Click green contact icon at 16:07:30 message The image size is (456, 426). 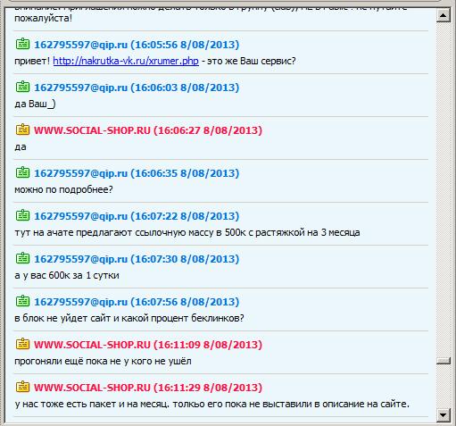coord(22,258)
